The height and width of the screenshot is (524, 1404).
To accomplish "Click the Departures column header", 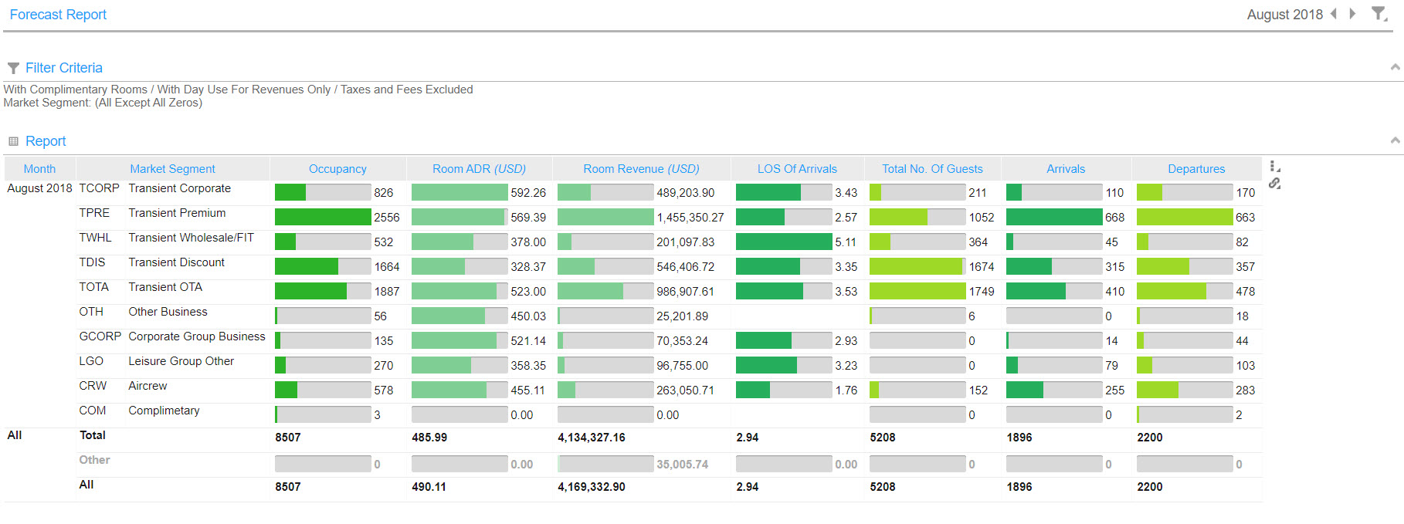I will [x=1196, y=169].
